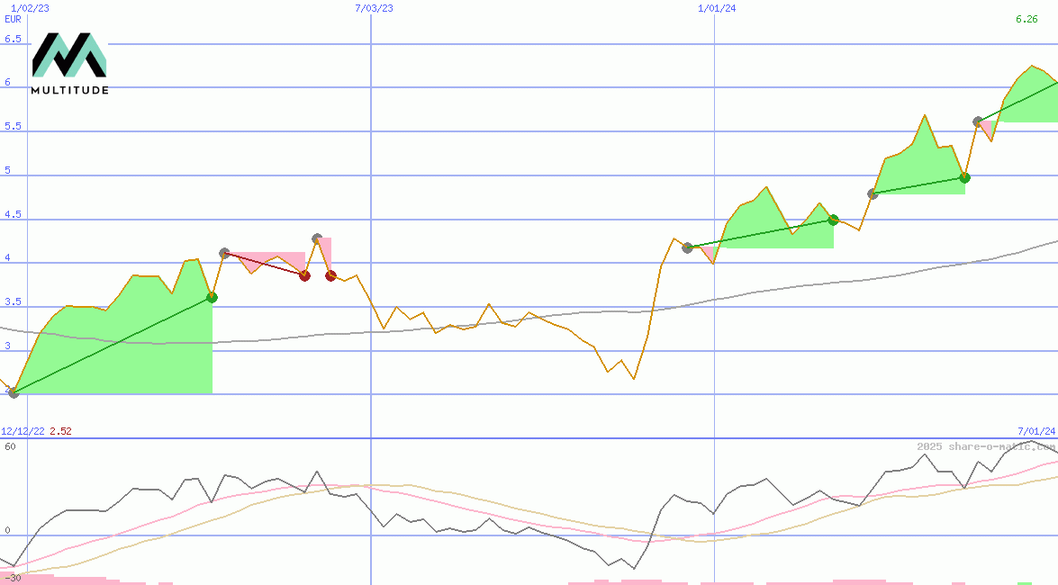The image size is (1058, 585).
Task: Click the 1/01/24 date label
Action: (x=717, y=8)
